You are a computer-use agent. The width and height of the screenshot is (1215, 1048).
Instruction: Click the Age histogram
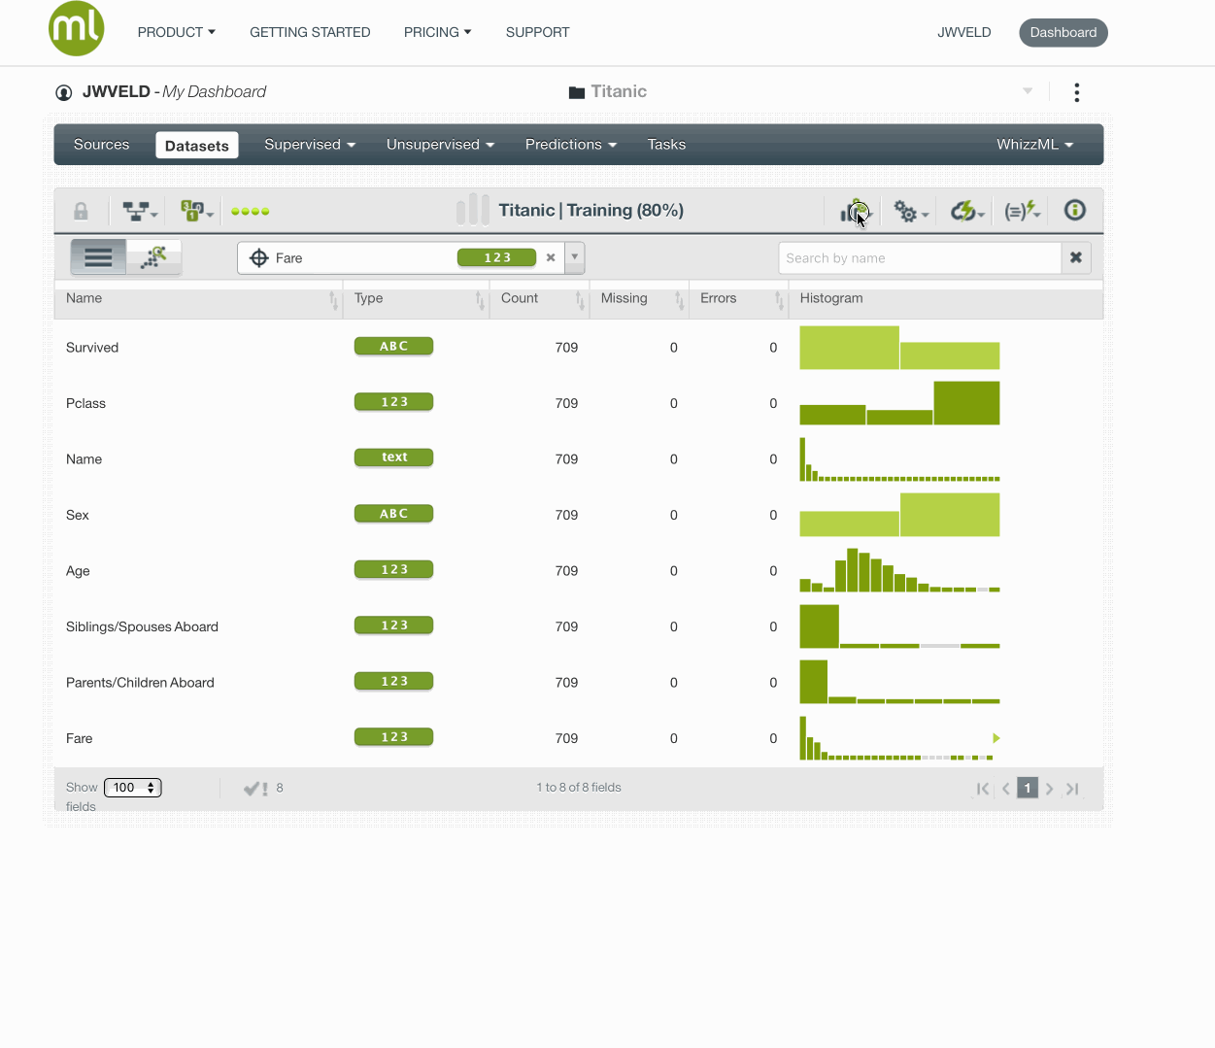coord(899,570)
